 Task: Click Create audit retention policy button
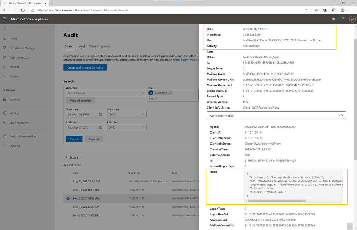[85, 67]
